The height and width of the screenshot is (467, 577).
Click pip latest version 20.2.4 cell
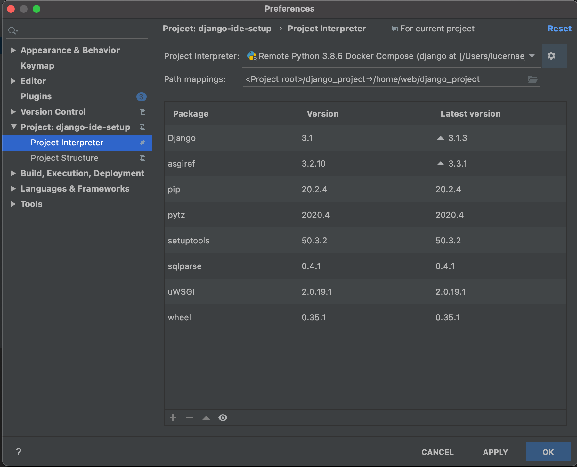coord(448,189)
